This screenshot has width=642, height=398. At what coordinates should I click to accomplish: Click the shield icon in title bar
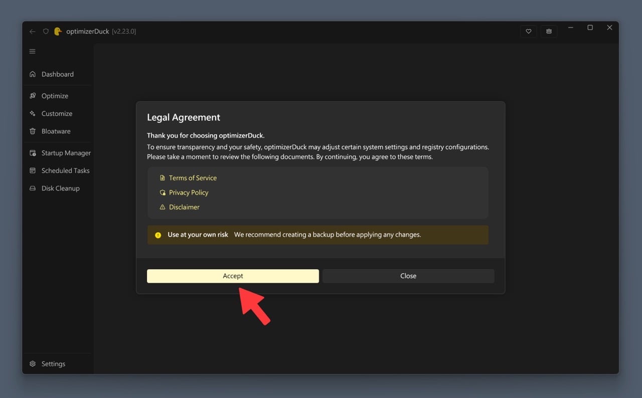[x=46, y=31]
